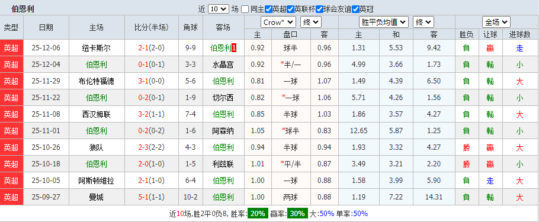Click the red card badge 1 beside 伯恩利
Image resolution: width=539 pixels, height=222 pixels.
(x=234, y=48)
